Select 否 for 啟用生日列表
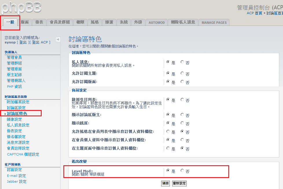Viewport: 283px width, 189px height. pos(182,100)
